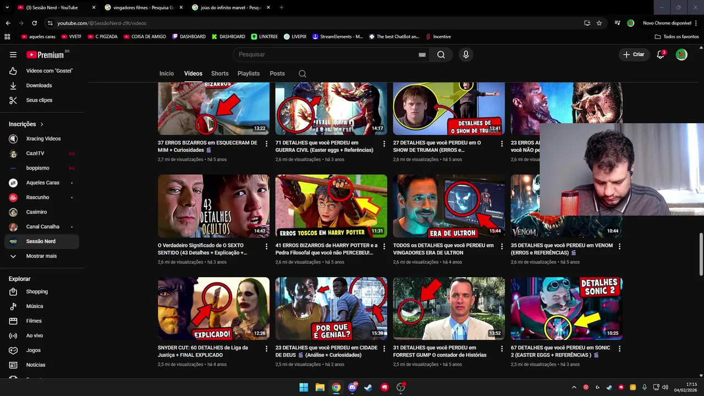704x396 pixels.
Task: Open File Explorer from taskbar
Action: (320, 387)
